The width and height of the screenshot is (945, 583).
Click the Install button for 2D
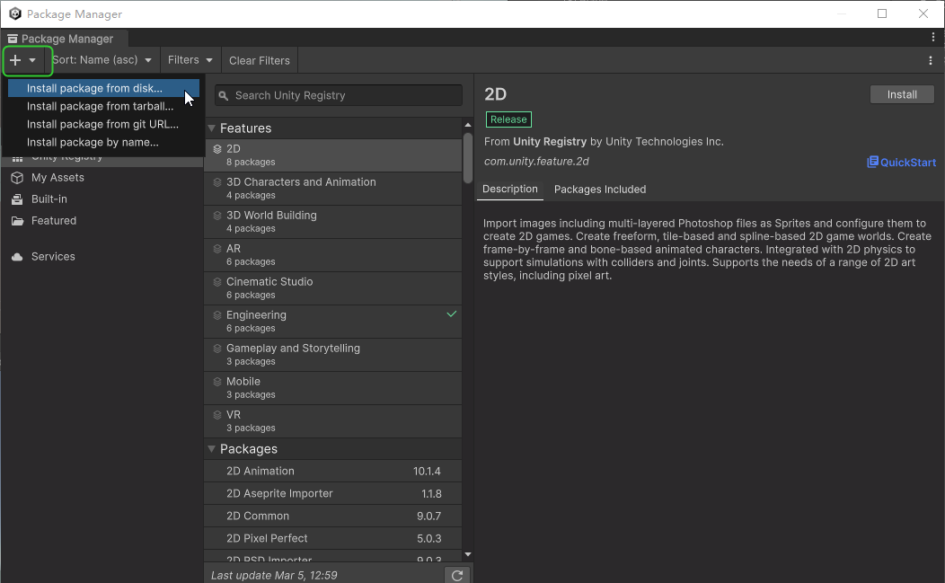(x=902, y=94)
